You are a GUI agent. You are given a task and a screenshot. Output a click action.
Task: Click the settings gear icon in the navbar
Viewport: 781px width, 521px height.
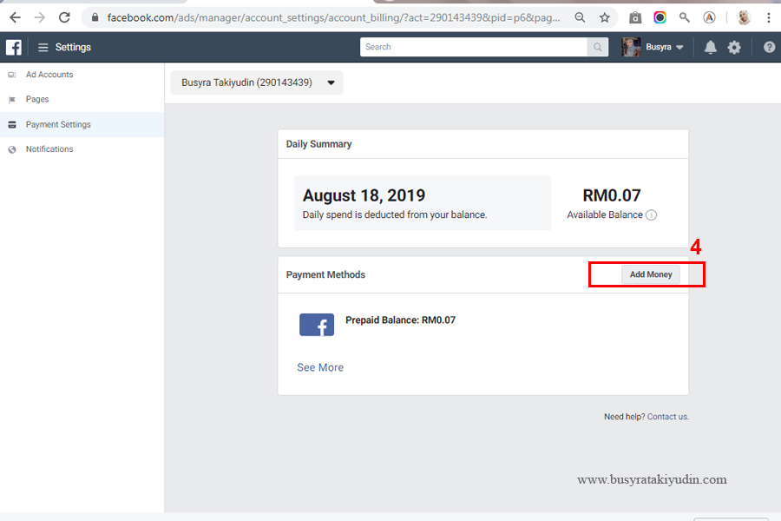pos(734,47)
